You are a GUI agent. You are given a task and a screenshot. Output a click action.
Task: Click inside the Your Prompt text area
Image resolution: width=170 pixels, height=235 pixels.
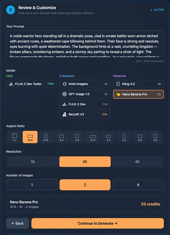(x=85, y=45)
